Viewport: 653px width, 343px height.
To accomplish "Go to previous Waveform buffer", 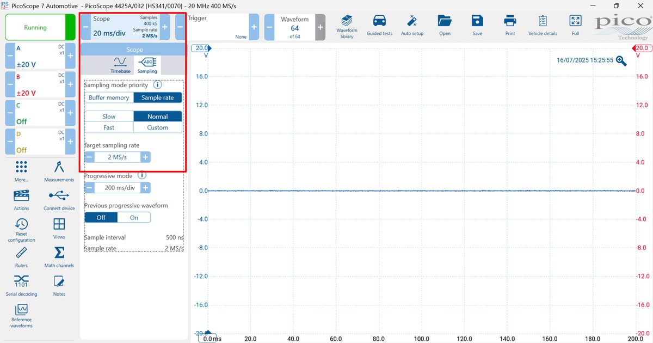I will [x=269, y=27].
